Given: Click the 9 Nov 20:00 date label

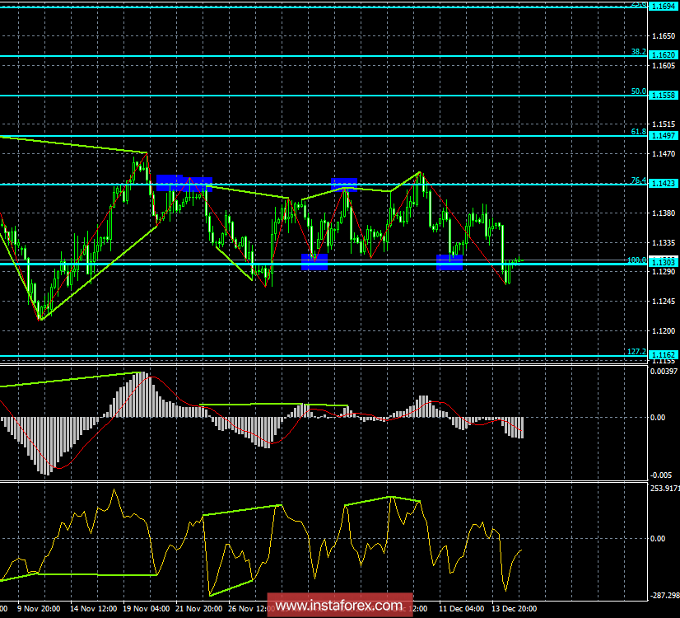Looking at the screenshot, I should tap(36, 610).
